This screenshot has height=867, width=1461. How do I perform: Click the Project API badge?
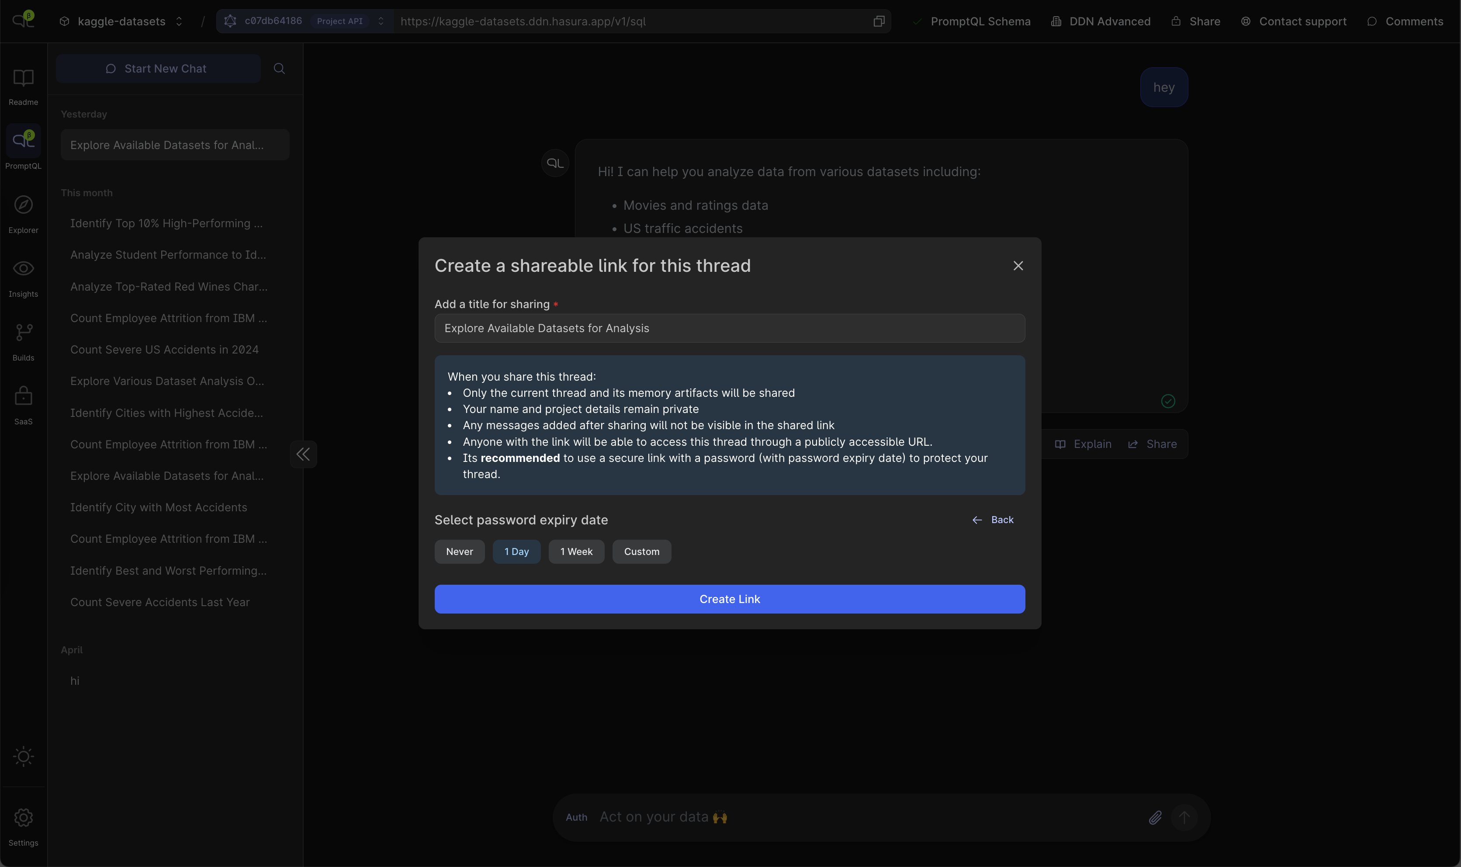pyautogui.click(x=340, y=21)
